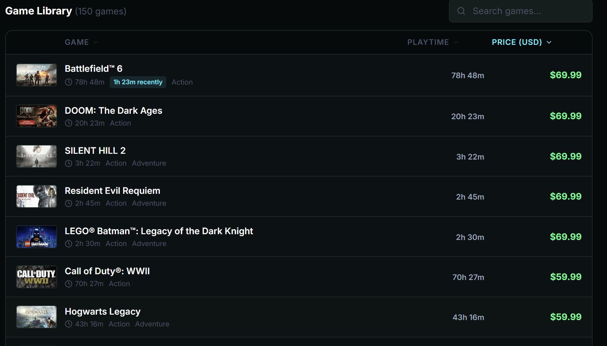607x346 pixels.
Task: Click the 70h 27m playtime cell
Action: (x=468, y=277)
